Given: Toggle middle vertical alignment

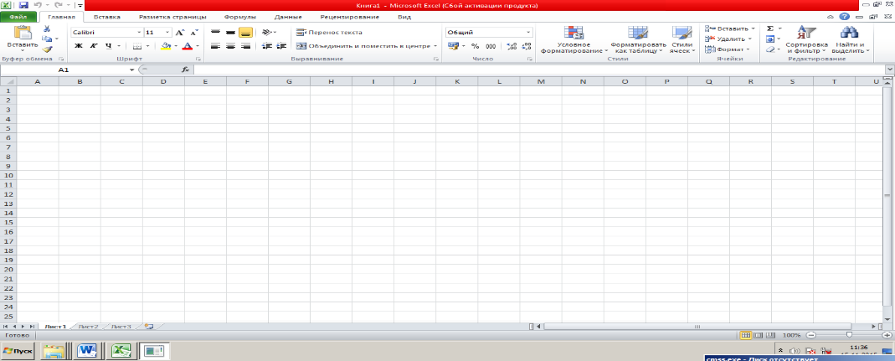Looking at the screenshot, I should pyautogui.click(x=230, y=33).
